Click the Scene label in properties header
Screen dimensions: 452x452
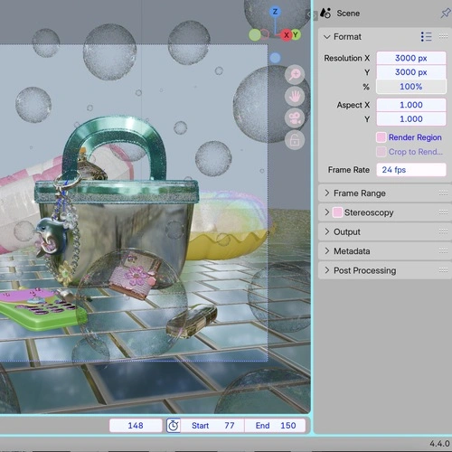(x=348, y=14)
